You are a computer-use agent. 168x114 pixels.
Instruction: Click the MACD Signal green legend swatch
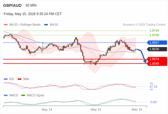[x=23, y=95]
